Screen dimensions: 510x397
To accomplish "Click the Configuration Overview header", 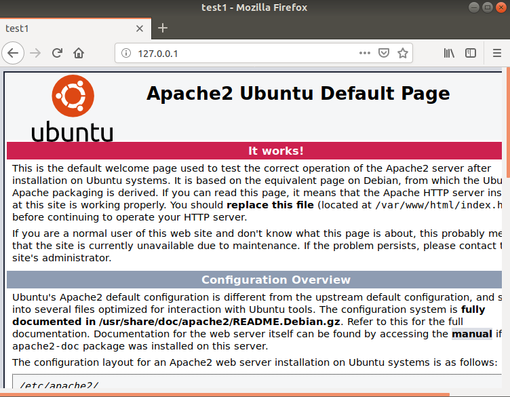I will [254, 280].
